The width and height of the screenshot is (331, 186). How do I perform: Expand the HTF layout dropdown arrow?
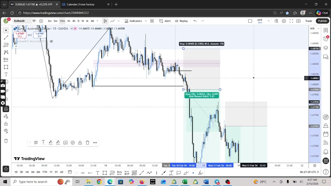pyautogui.click(x=268, y=21)
